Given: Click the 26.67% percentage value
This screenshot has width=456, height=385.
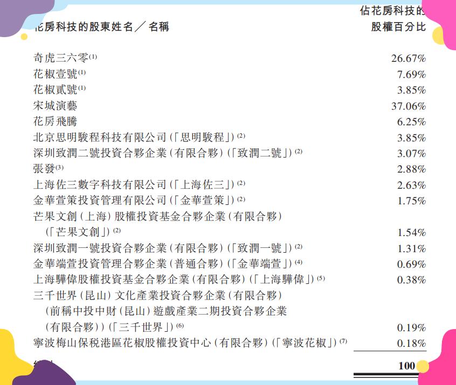Looking at the screenshot, I should pos(409,58).
